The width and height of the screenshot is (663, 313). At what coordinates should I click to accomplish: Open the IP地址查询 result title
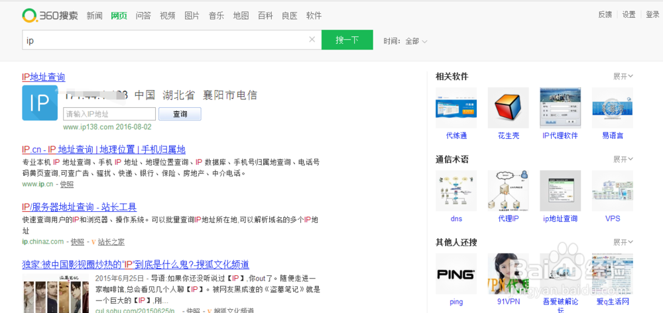click(44, 77)
